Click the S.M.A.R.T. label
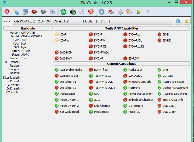Viewport: 194px width, 142px height. pos(135,76)
